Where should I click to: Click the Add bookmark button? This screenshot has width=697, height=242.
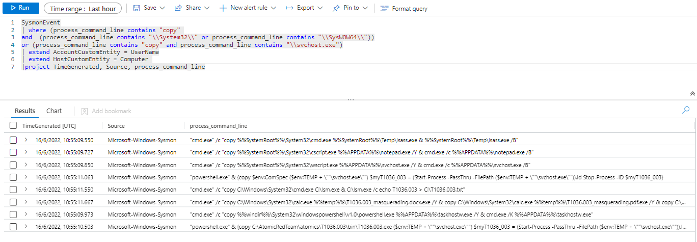(106, 111)
